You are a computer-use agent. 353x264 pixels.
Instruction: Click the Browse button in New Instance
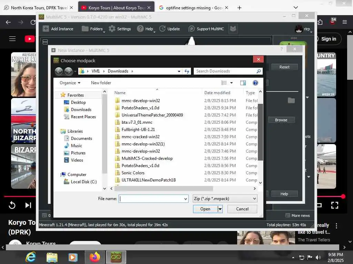[281, 120]
